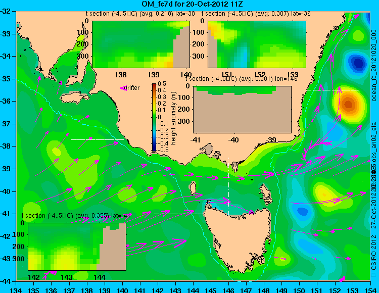Screen dimensions: 379x293
Task: Click the 139 tick of lat=-38 inset
Action: 154,75
